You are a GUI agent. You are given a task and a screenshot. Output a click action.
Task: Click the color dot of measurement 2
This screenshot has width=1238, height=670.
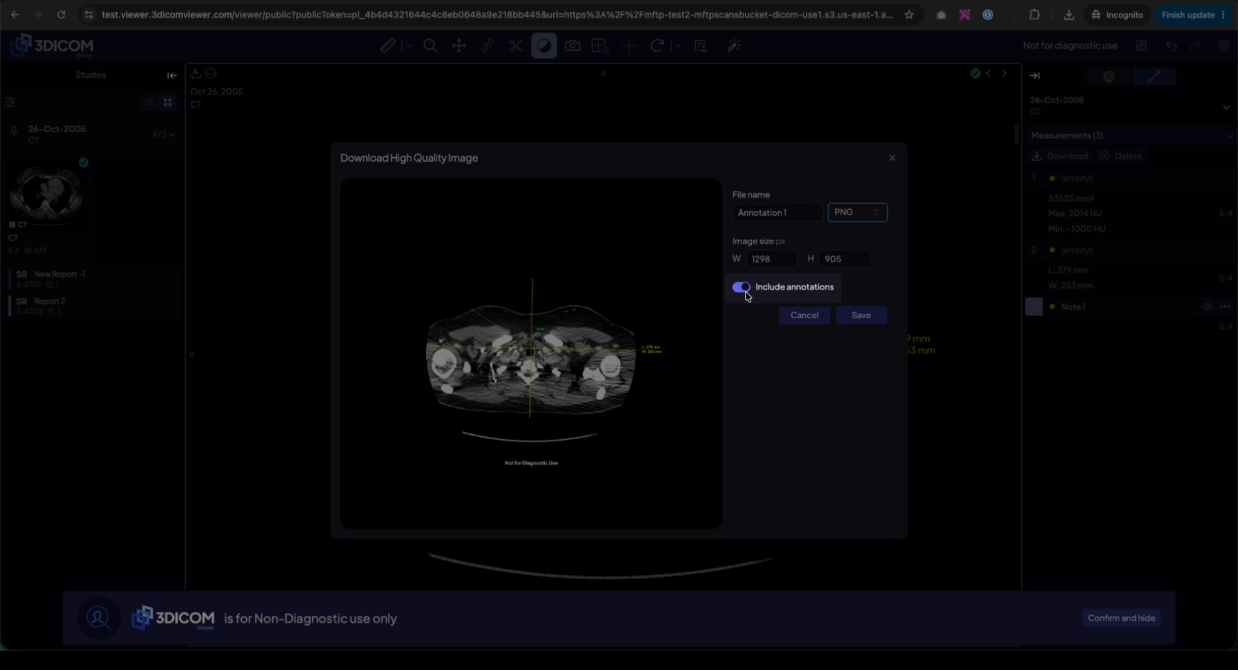(x=1052, y=250)
